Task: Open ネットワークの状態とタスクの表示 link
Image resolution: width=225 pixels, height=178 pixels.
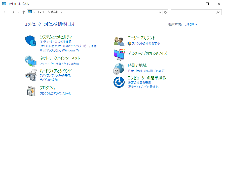Action: pyautogui.click(x=59, y=64)
